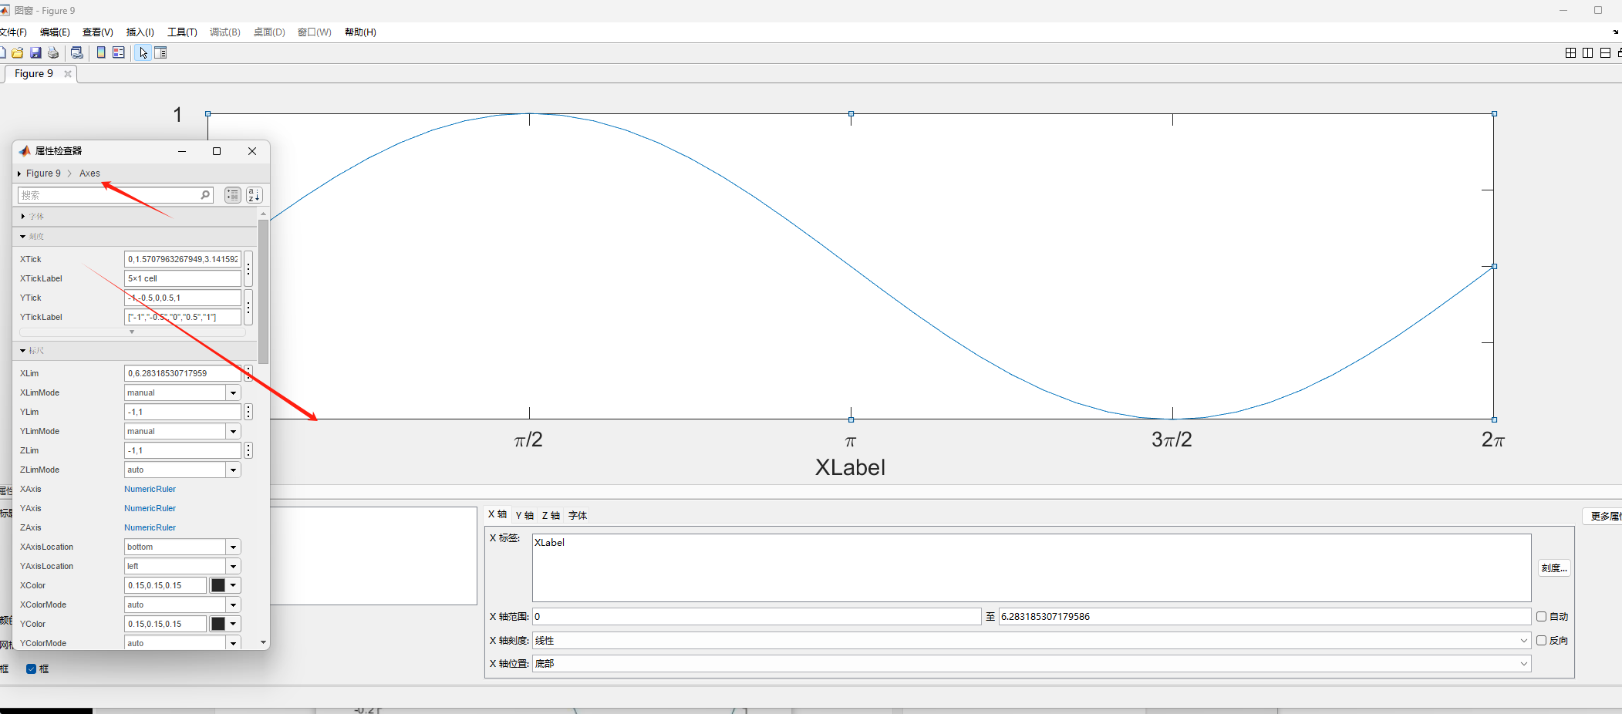Switch to the 字体 tab in the property editor
The height and width of the screenshot is (714, 1622).
pyautogui.click(x=578, y=516)
